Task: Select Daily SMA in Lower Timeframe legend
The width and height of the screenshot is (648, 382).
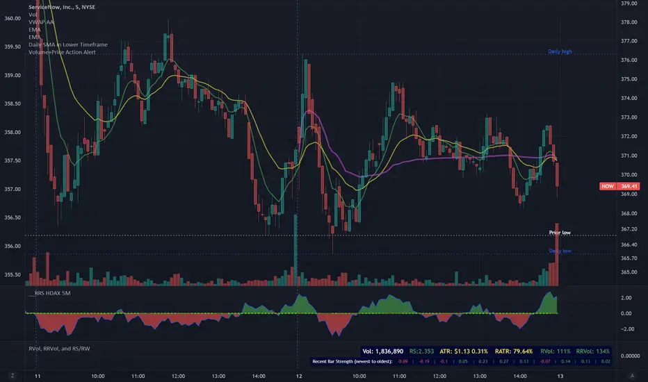Action: pos(67,44)
